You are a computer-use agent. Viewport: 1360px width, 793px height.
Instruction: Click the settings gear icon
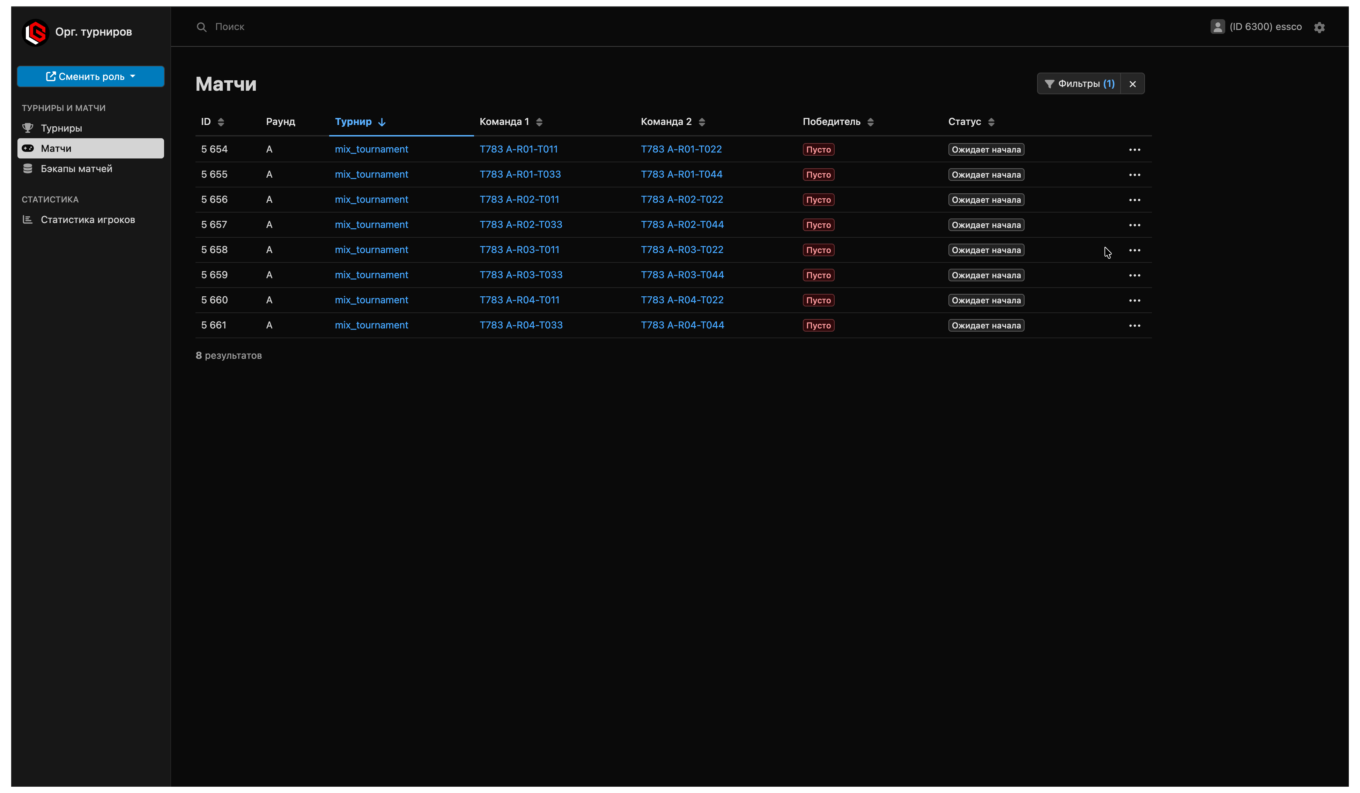[x=1319, y=27]
